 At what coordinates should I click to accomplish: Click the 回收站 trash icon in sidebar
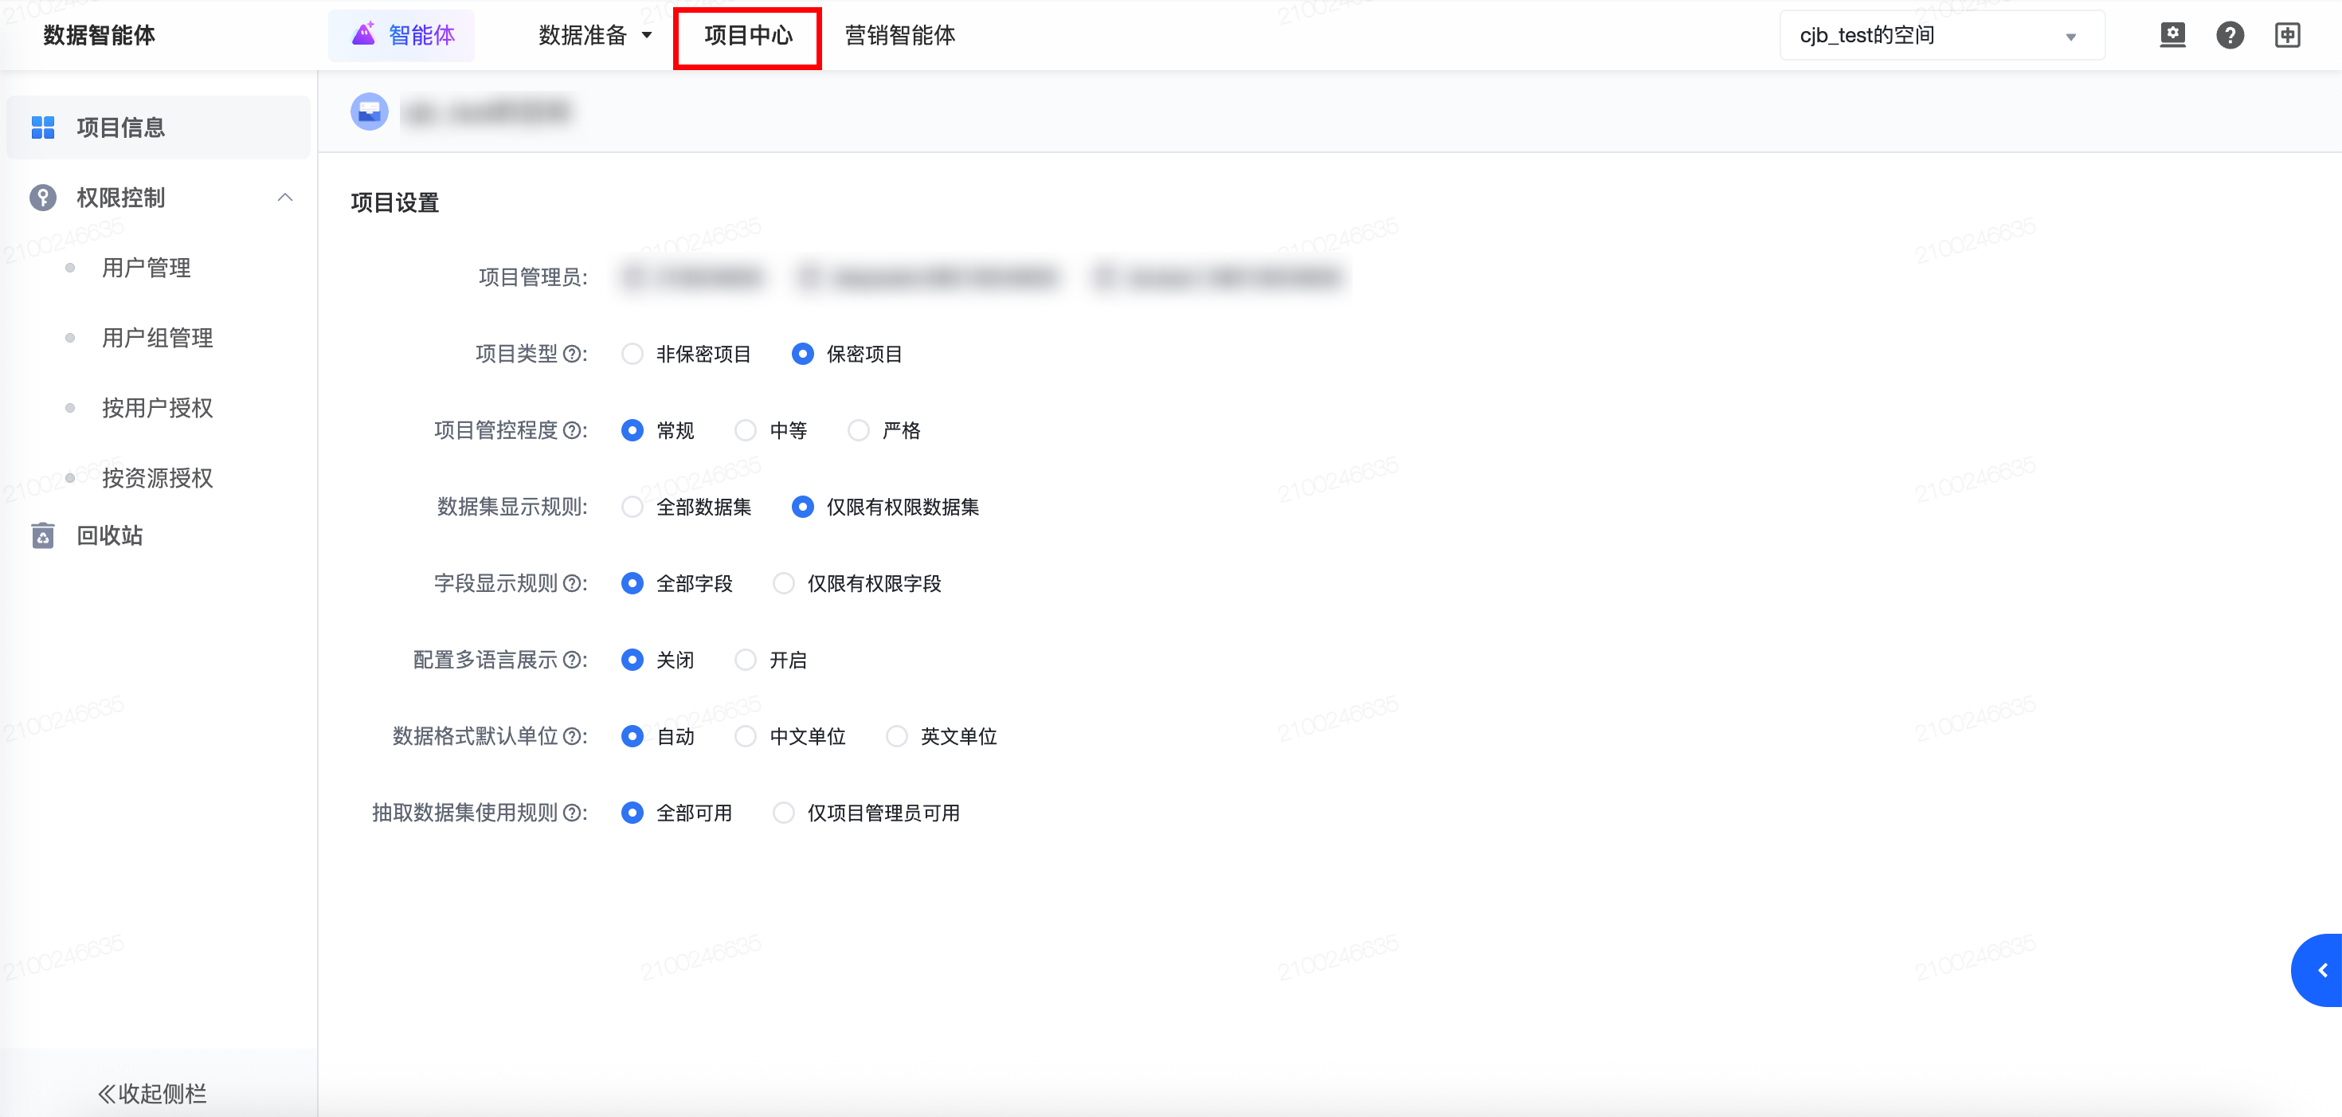[x=43, y=535]
